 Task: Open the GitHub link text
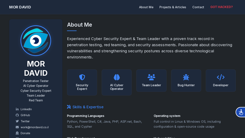click(25, 115)
